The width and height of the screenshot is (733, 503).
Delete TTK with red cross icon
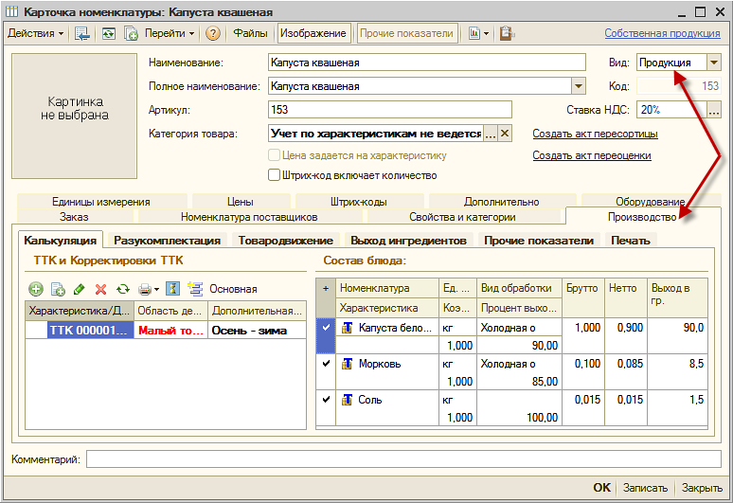[100, 289]
